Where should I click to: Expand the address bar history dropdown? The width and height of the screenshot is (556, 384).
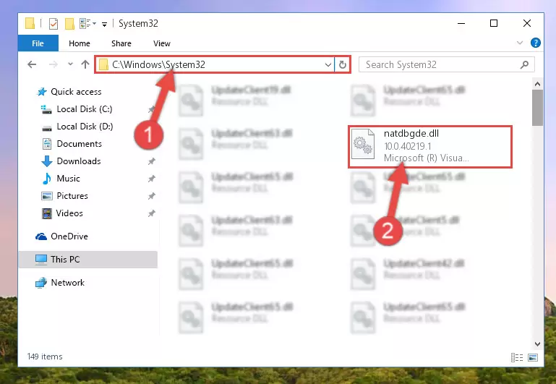328,64
